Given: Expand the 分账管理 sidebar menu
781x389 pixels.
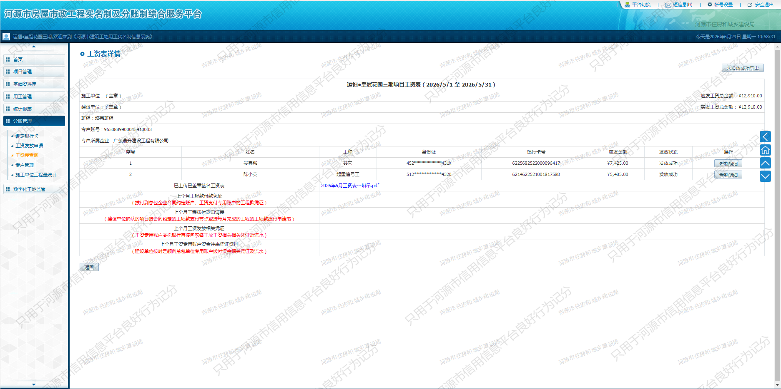Looking at the screenshot, I should tap(34, 121).
